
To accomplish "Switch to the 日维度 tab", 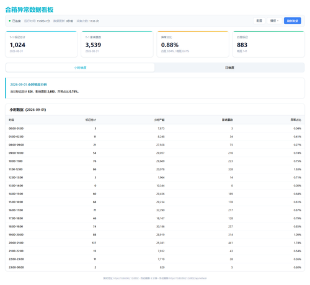I will click(x=229, y=68).
